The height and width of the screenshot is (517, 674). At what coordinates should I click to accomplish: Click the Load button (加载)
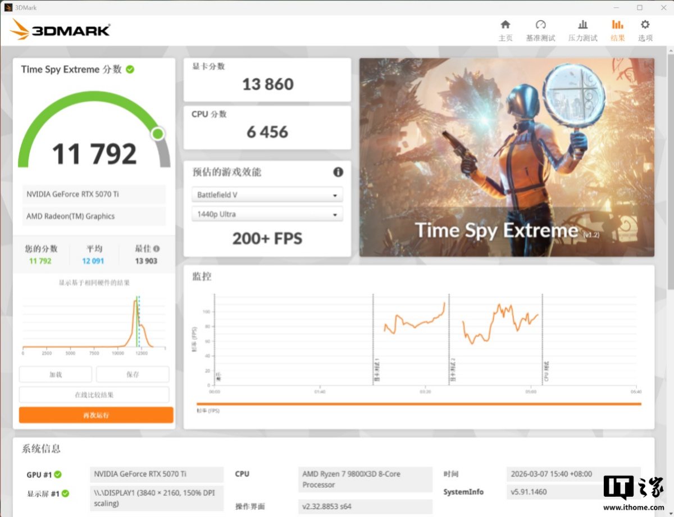(56, 374)
